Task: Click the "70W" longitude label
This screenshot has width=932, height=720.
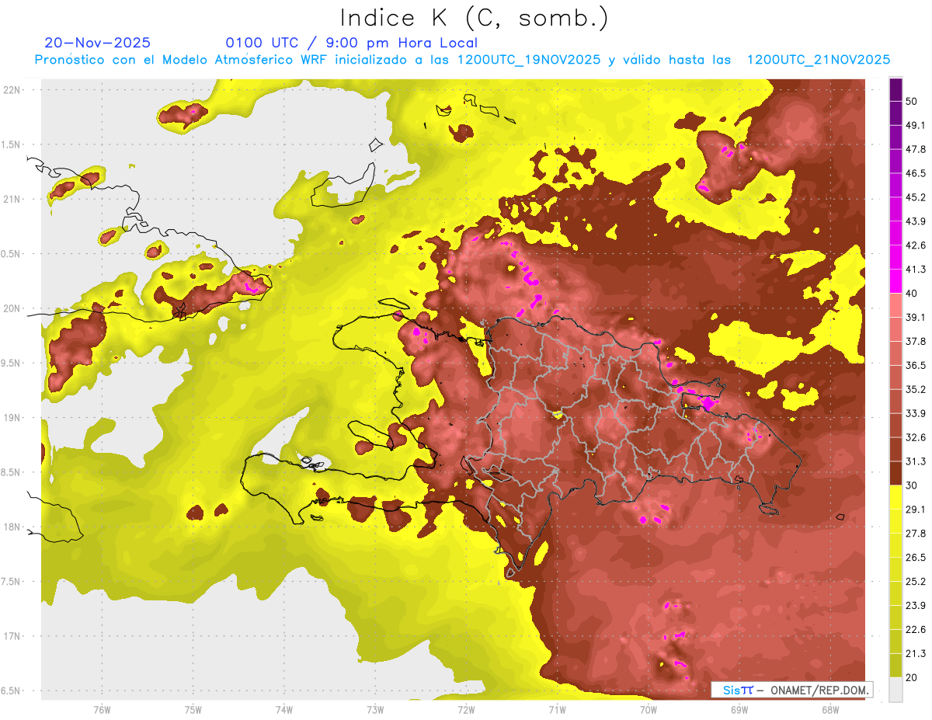Action: click(x=649, y=709)
